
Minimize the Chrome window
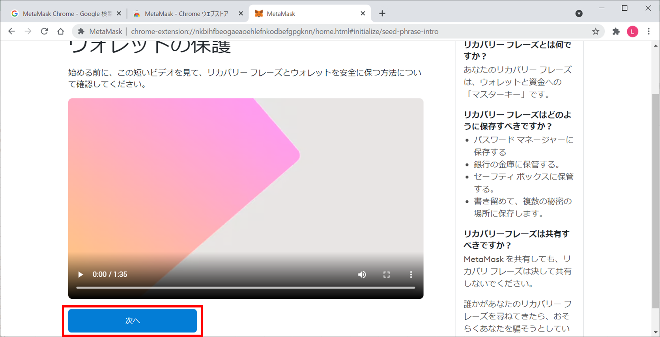pos(602,8)
